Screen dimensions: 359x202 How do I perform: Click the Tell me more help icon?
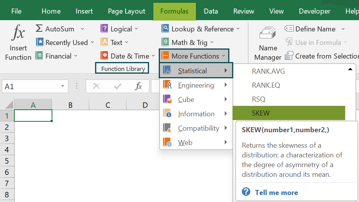pos(246,192)
